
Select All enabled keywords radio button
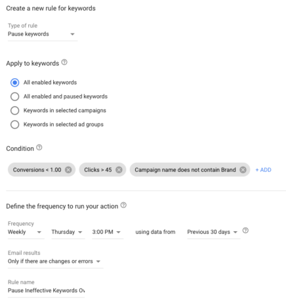pos(15,83)
